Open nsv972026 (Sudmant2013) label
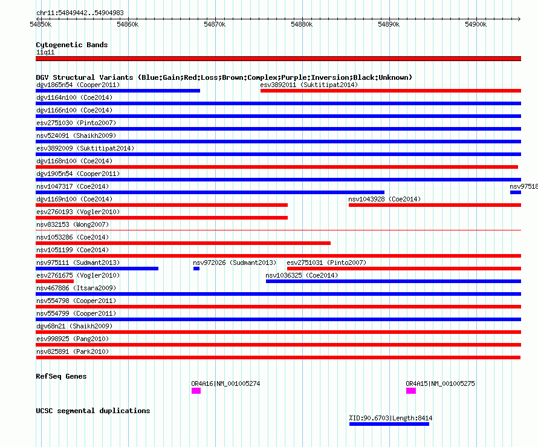 [x=235, y=263]
